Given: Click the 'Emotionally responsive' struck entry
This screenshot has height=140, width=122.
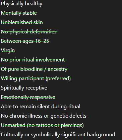Looking at the screenshot, I should point(28,97).
